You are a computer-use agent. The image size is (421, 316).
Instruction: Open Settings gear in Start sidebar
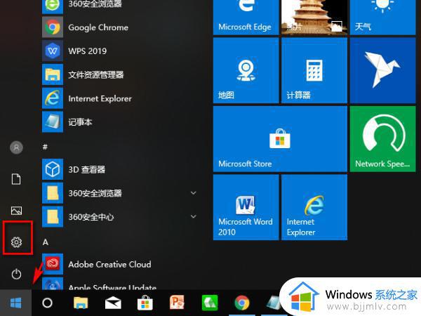click(x=16, y=242)
